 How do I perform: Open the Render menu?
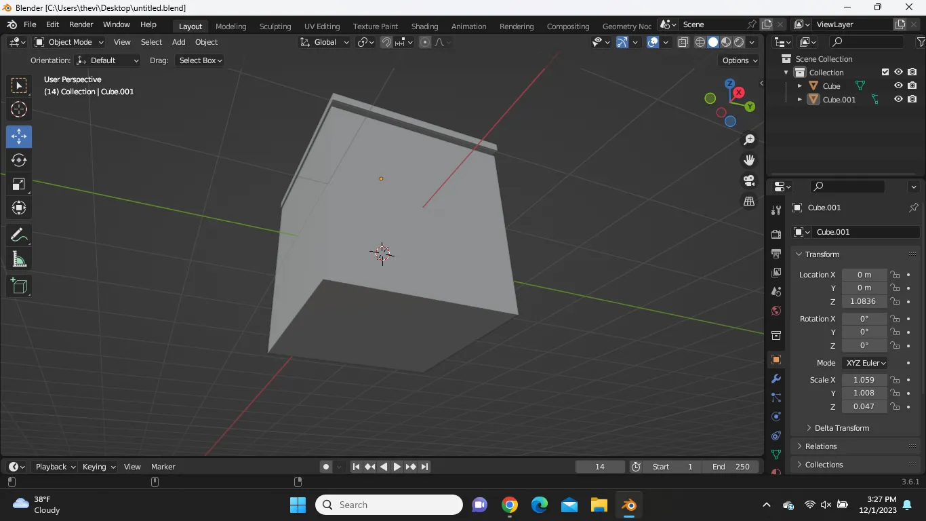click(81, 24)
